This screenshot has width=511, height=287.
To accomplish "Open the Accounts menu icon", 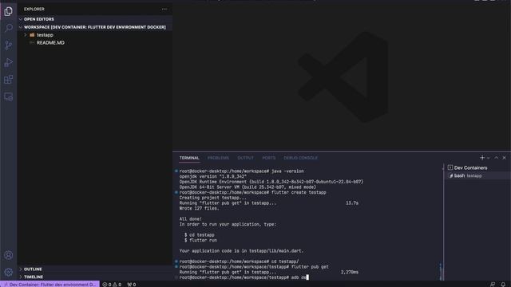I will 9,255.
